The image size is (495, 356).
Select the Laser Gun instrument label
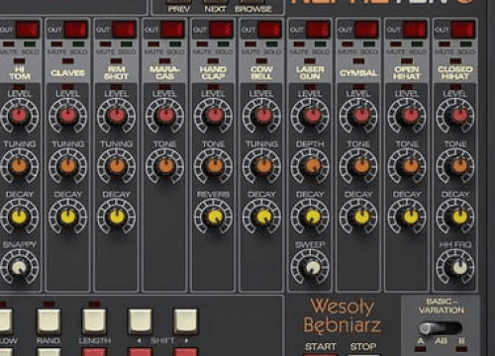310,73
